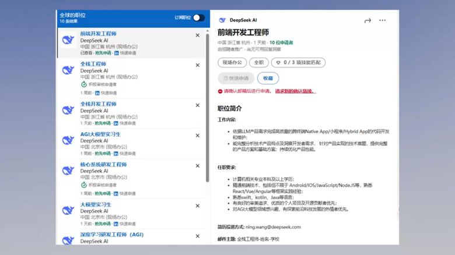Open the three-dot more options menu

pos(382,20)
